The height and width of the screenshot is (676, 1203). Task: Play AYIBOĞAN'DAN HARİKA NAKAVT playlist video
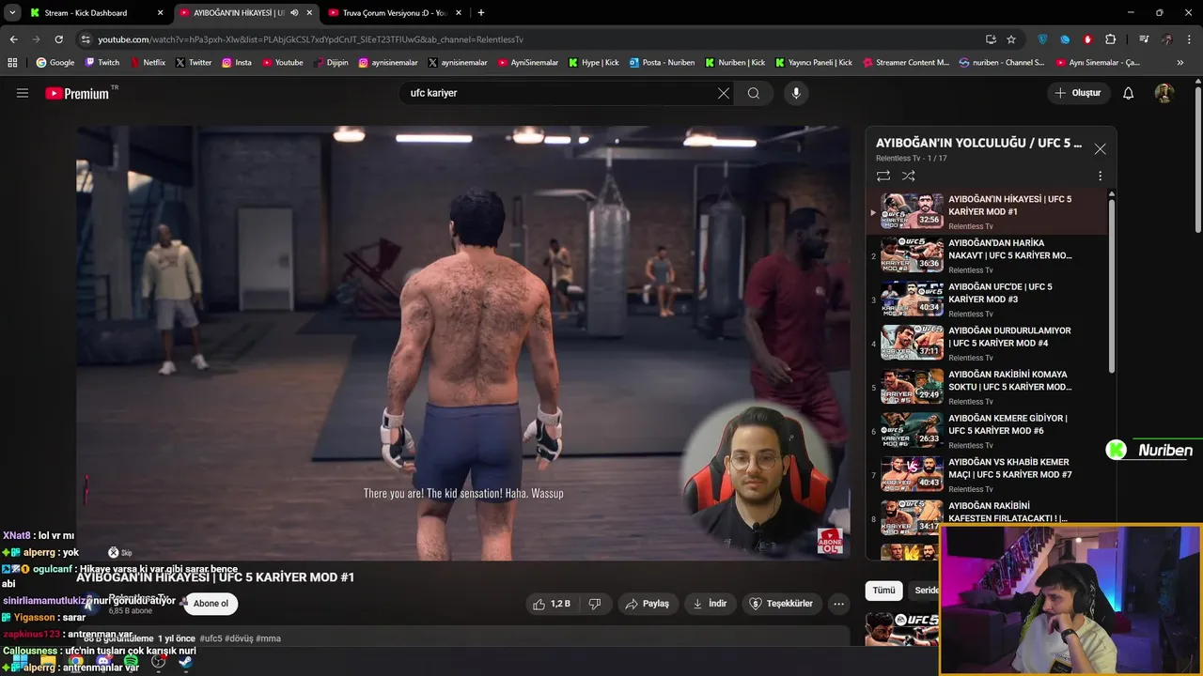coord(987,254)
